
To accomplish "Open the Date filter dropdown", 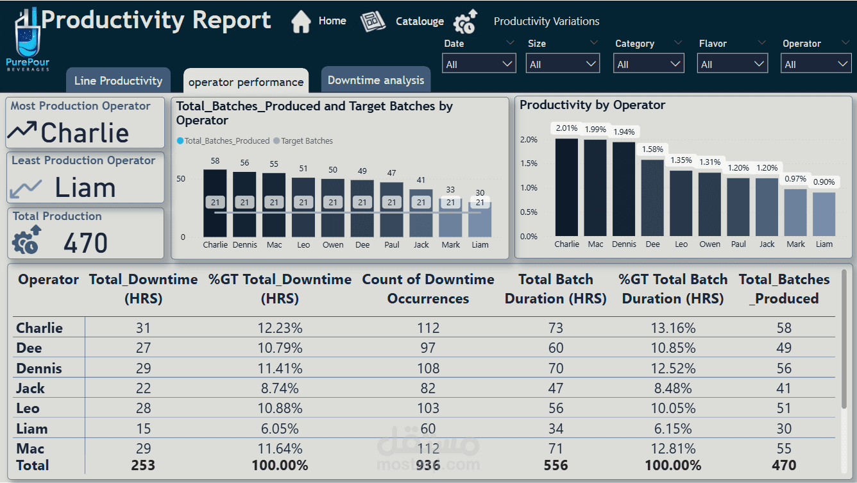I will [x=479, y=64].
